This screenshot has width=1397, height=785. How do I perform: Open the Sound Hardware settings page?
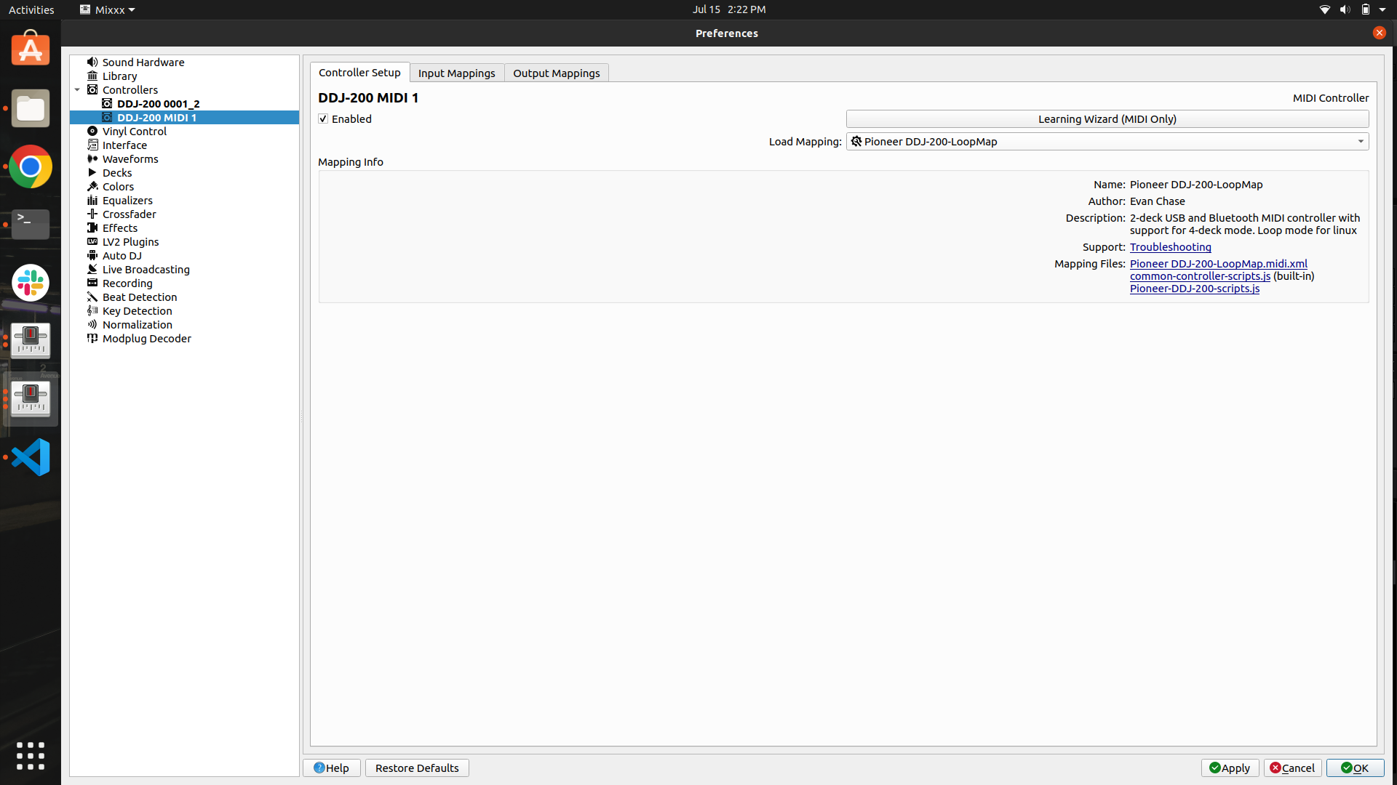[x=142, y=62]
